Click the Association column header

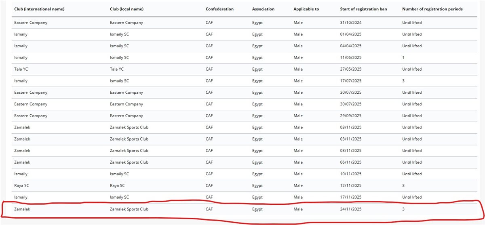point(263,9)
